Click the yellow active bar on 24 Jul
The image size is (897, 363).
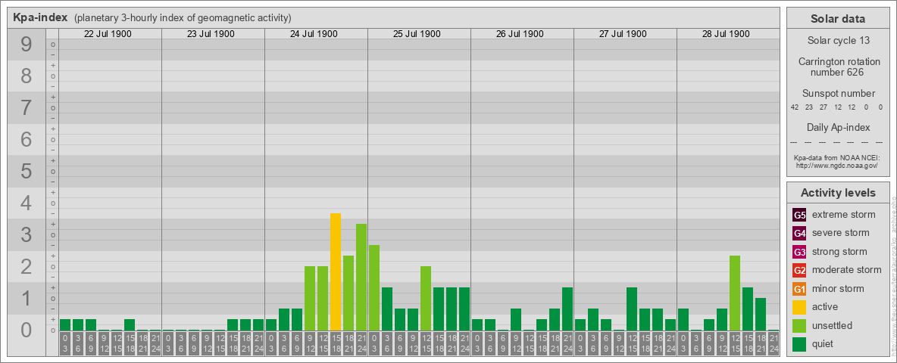click(336, 272)
